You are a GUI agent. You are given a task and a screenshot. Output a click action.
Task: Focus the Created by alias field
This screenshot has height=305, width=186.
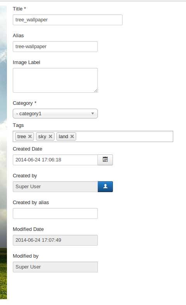pos(55,213)
